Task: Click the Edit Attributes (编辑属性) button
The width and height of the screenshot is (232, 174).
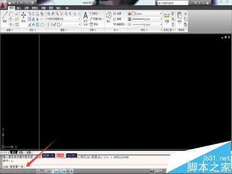Action: 120,25
